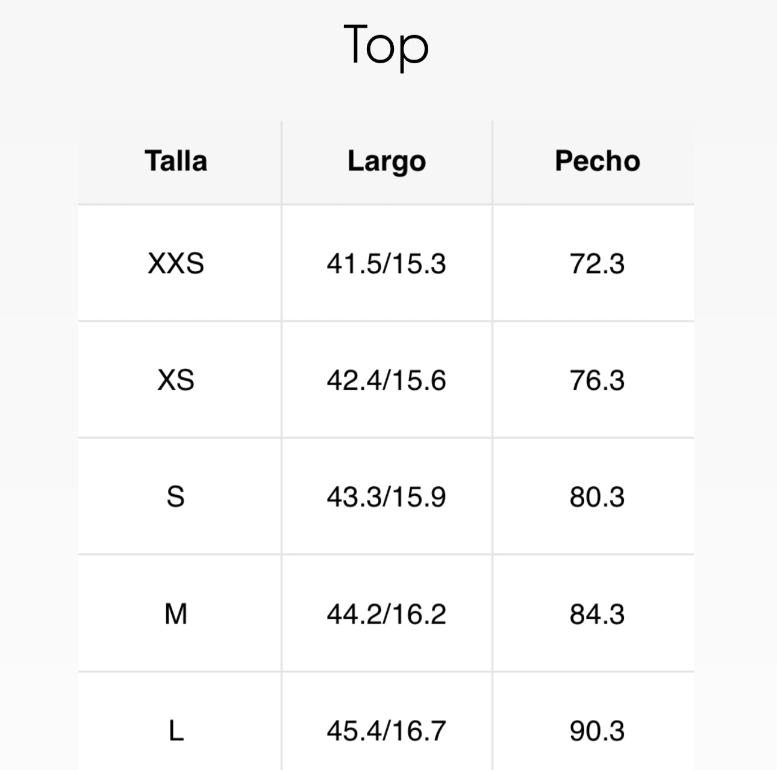Click the 80.3 chest value
Screen dimensions: 777x770
tap(597, 497)
